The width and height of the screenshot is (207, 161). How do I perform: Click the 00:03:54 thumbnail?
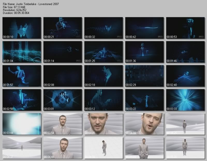click(x=63, y=124)
